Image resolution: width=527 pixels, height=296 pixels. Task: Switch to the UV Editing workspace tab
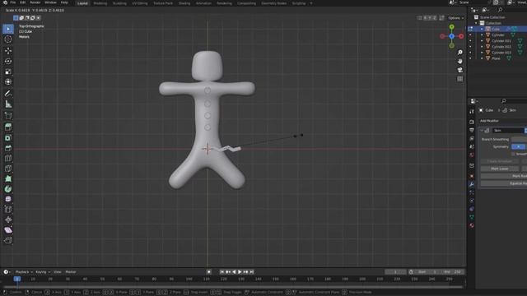(139, 3)
